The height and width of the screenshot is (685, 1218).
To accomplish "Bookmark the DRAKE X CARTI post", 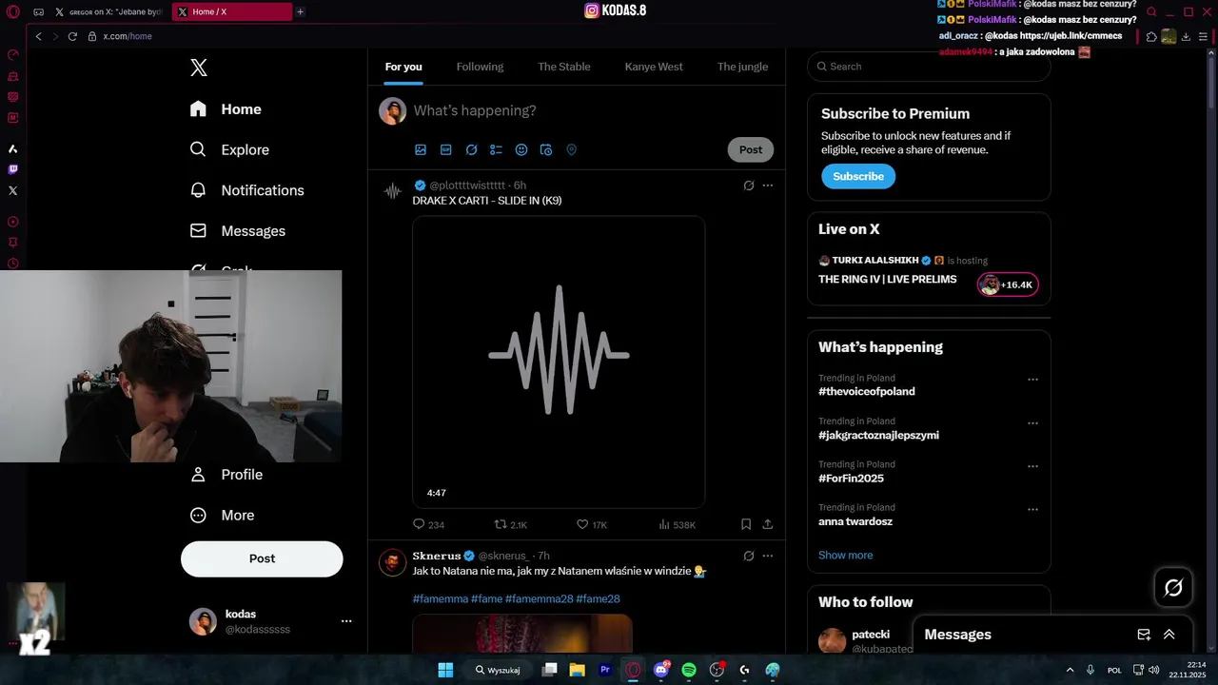I will (x=746, y=524).
